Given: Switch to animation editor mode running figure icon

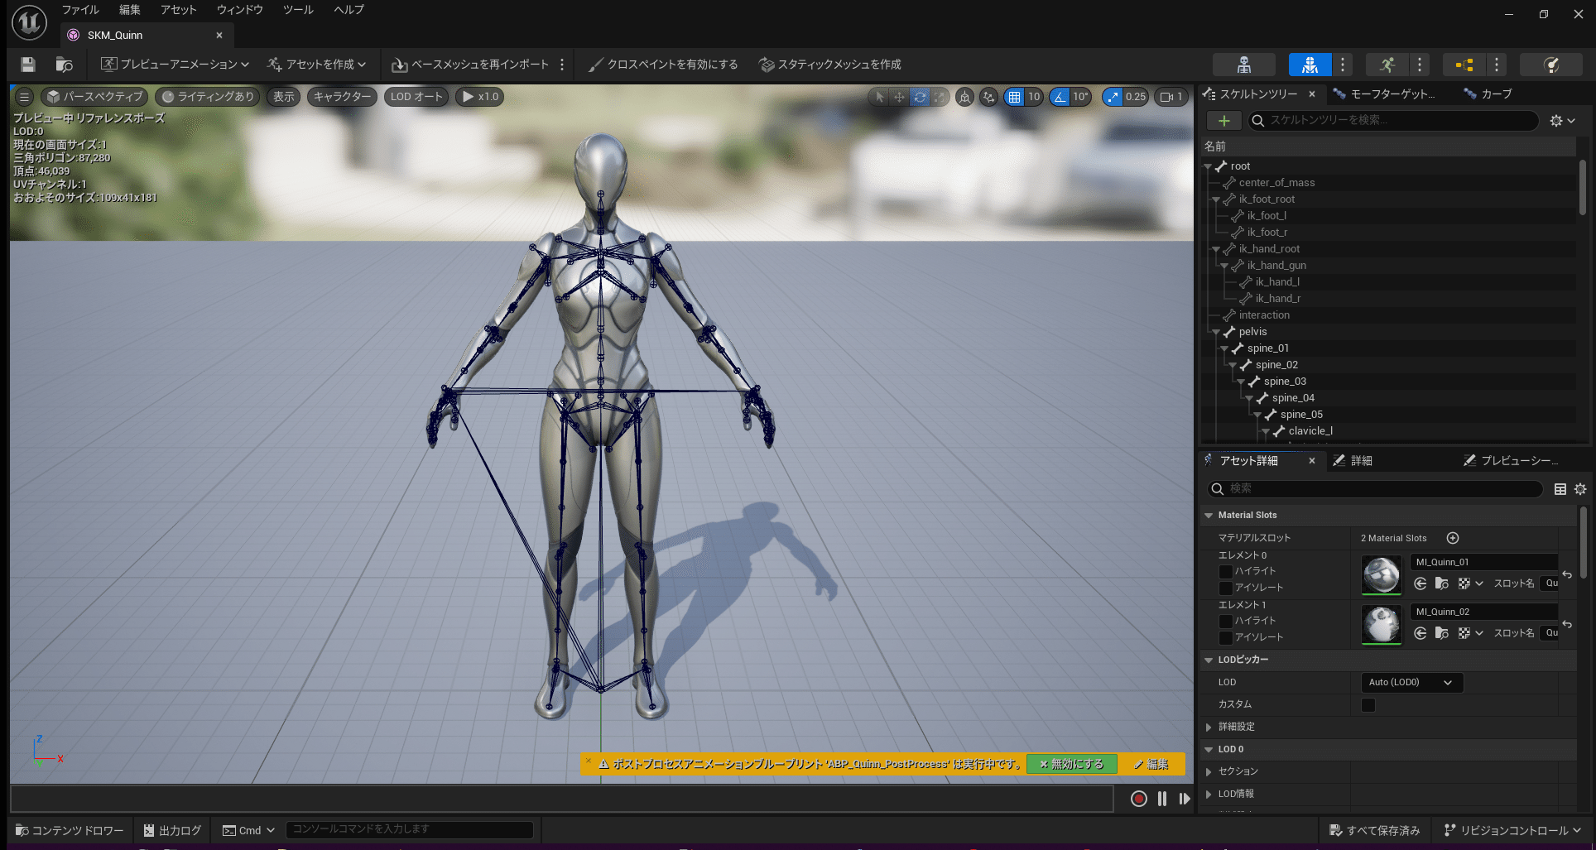Looking at the screenshot, I should tap(1387, 65).
